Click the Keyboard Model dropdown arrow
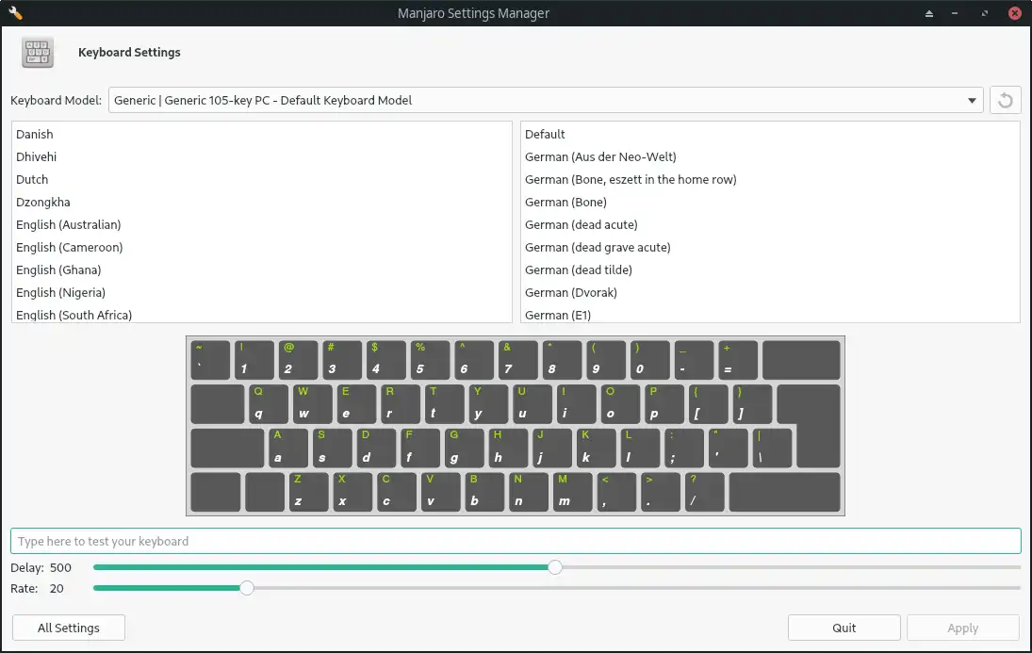The image size is (1032, 653). pyautogui.click(x=972, y=101)
